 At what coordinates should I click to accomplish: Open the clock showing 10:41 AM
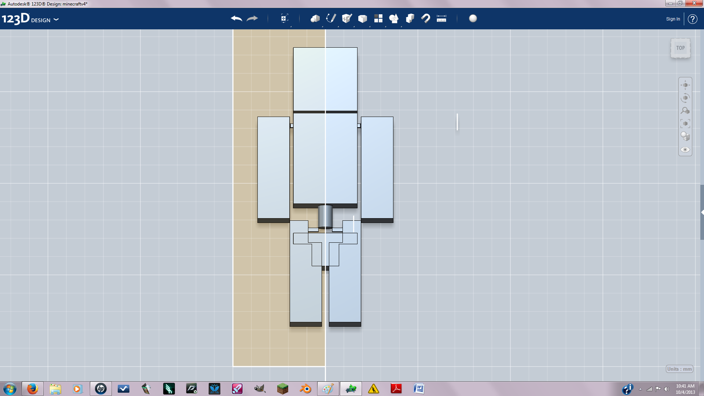pyautogui.click(x=685, y=389)
